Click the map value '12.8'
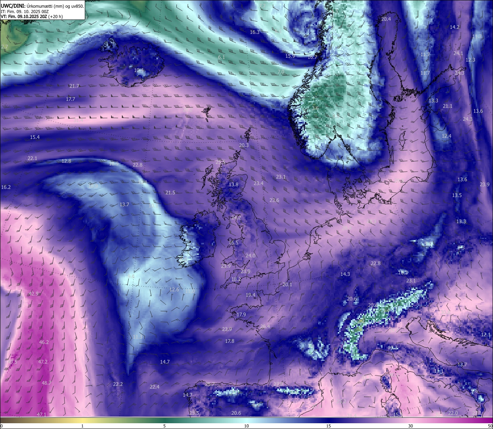Screen dimensions: 493x429 pyautogui.click(x=66, y=161)
